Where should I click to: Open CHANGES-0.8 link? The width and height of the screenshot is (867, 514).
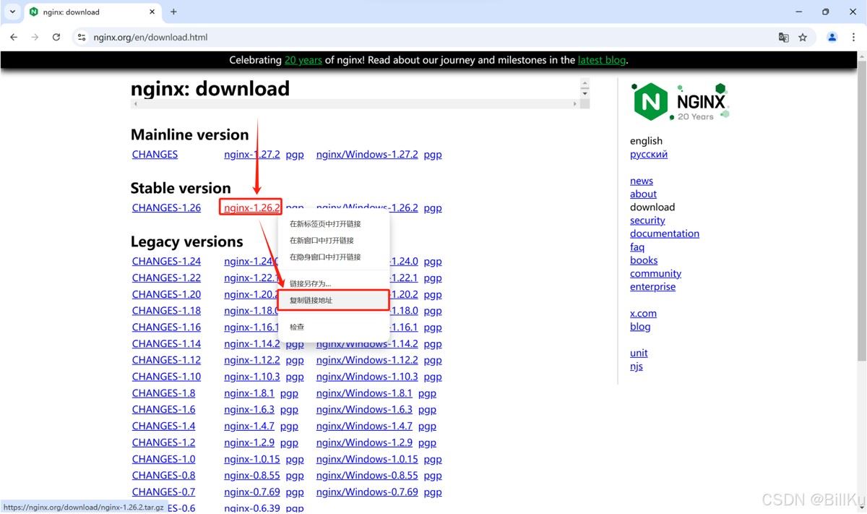pos(163,476)
